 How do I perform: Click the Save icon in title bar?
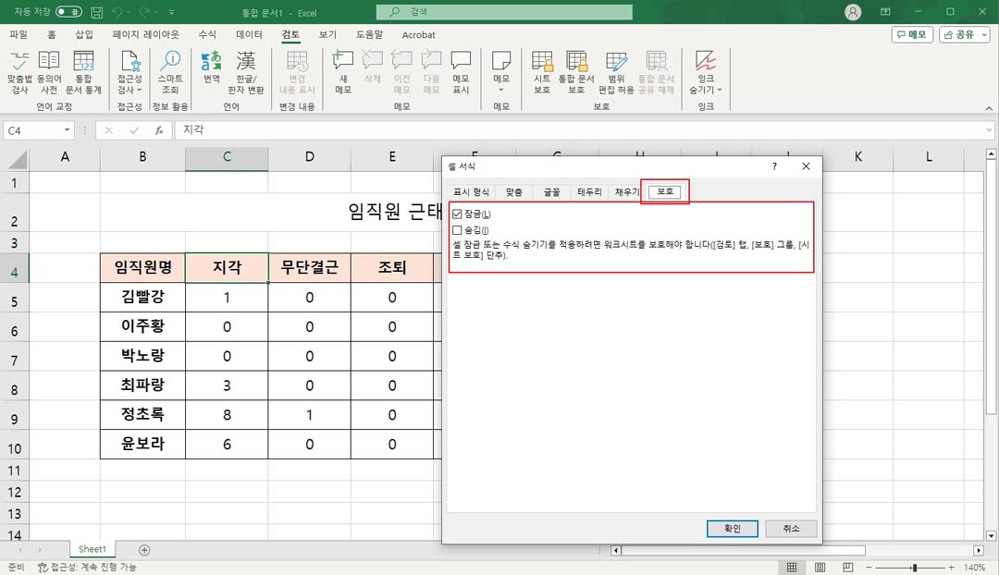tap(97, 12)
